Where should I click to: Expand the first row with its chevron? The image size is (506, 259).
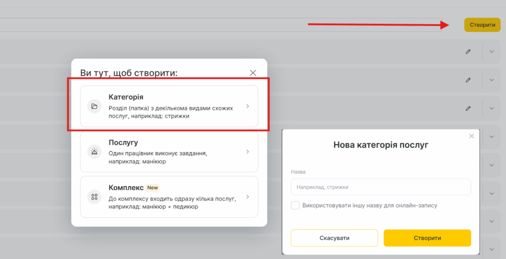pyautogui.click(x=491, y=52)
